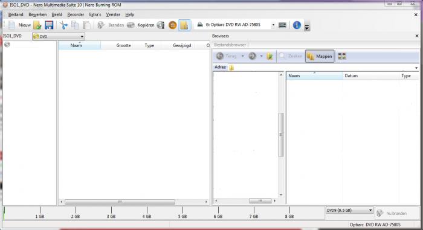This screenshot has width=423, height=230.
Task: Open the Beeld menu
Action: coord(57,14)
